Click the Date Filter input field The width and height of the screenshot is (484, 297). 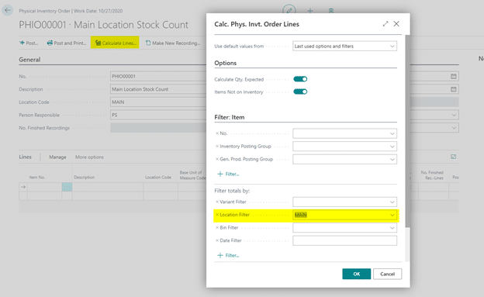344,240
